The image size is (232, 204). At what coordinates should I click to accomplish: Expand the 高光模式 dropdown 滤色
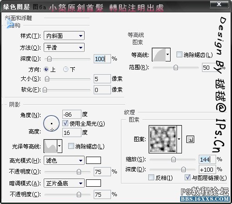(x=64, y=160)
